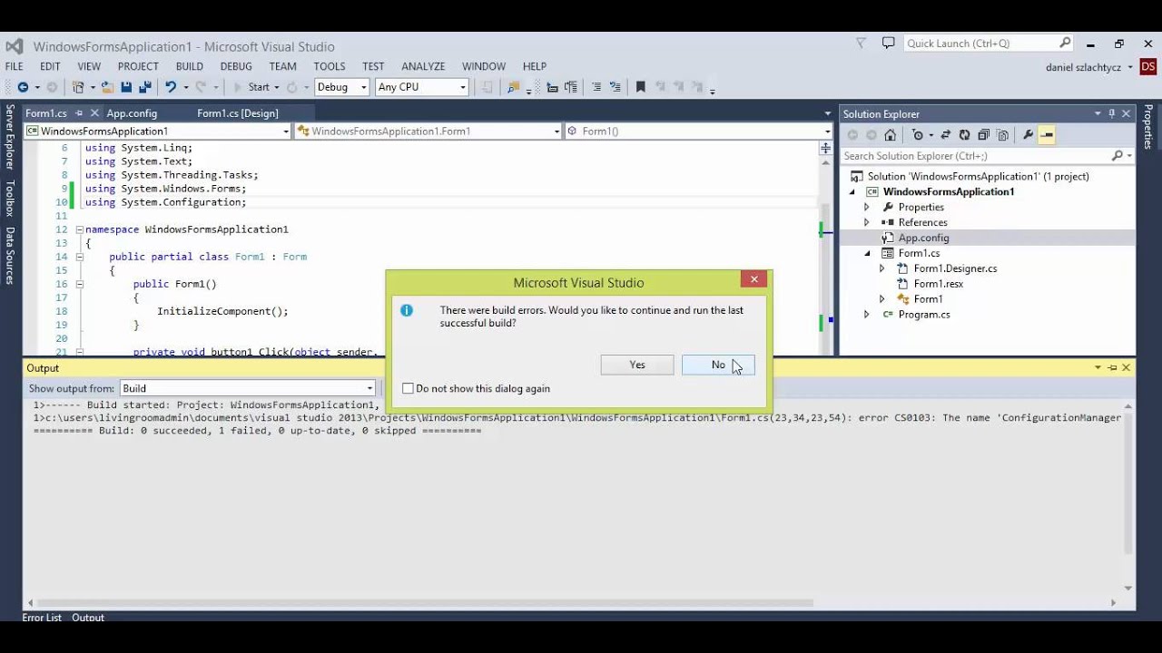Click the Open File folder icon
Screen dimensions: 1162x653
(107, 87)
